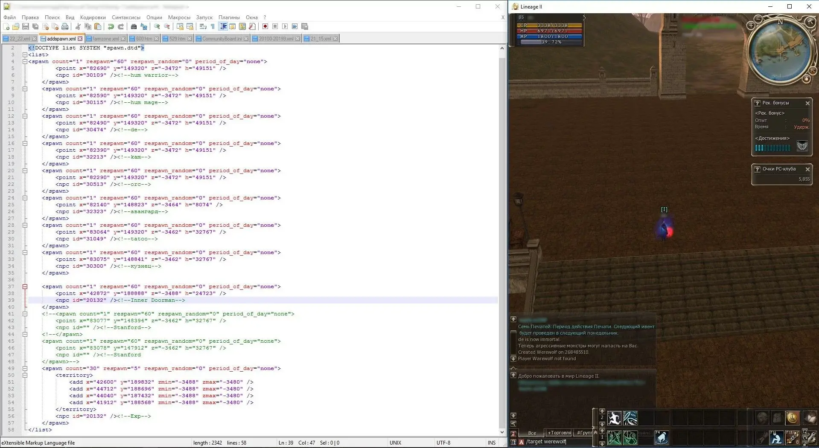This screenshot has height=448, width=819.
Task: Switch to the 22_22.xml tab
Action: pos(20,39)
